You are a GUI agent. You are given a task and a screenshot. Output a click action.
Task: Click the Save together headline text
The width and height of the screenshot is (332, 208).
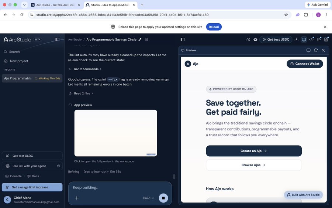pos(234,108)
